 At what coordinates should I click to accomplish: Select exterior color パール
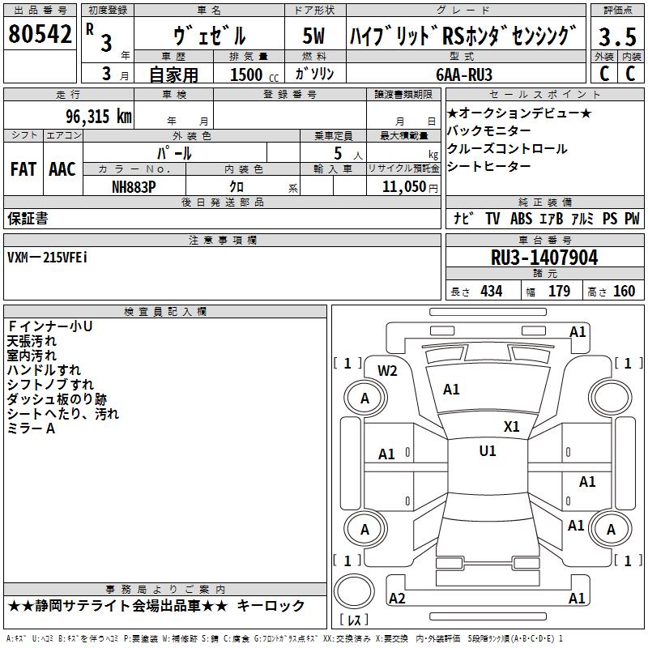pyautogui.click(x=174, y=153)
